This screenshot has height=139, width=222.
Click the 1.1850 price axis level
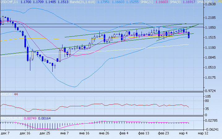[210, 27]
